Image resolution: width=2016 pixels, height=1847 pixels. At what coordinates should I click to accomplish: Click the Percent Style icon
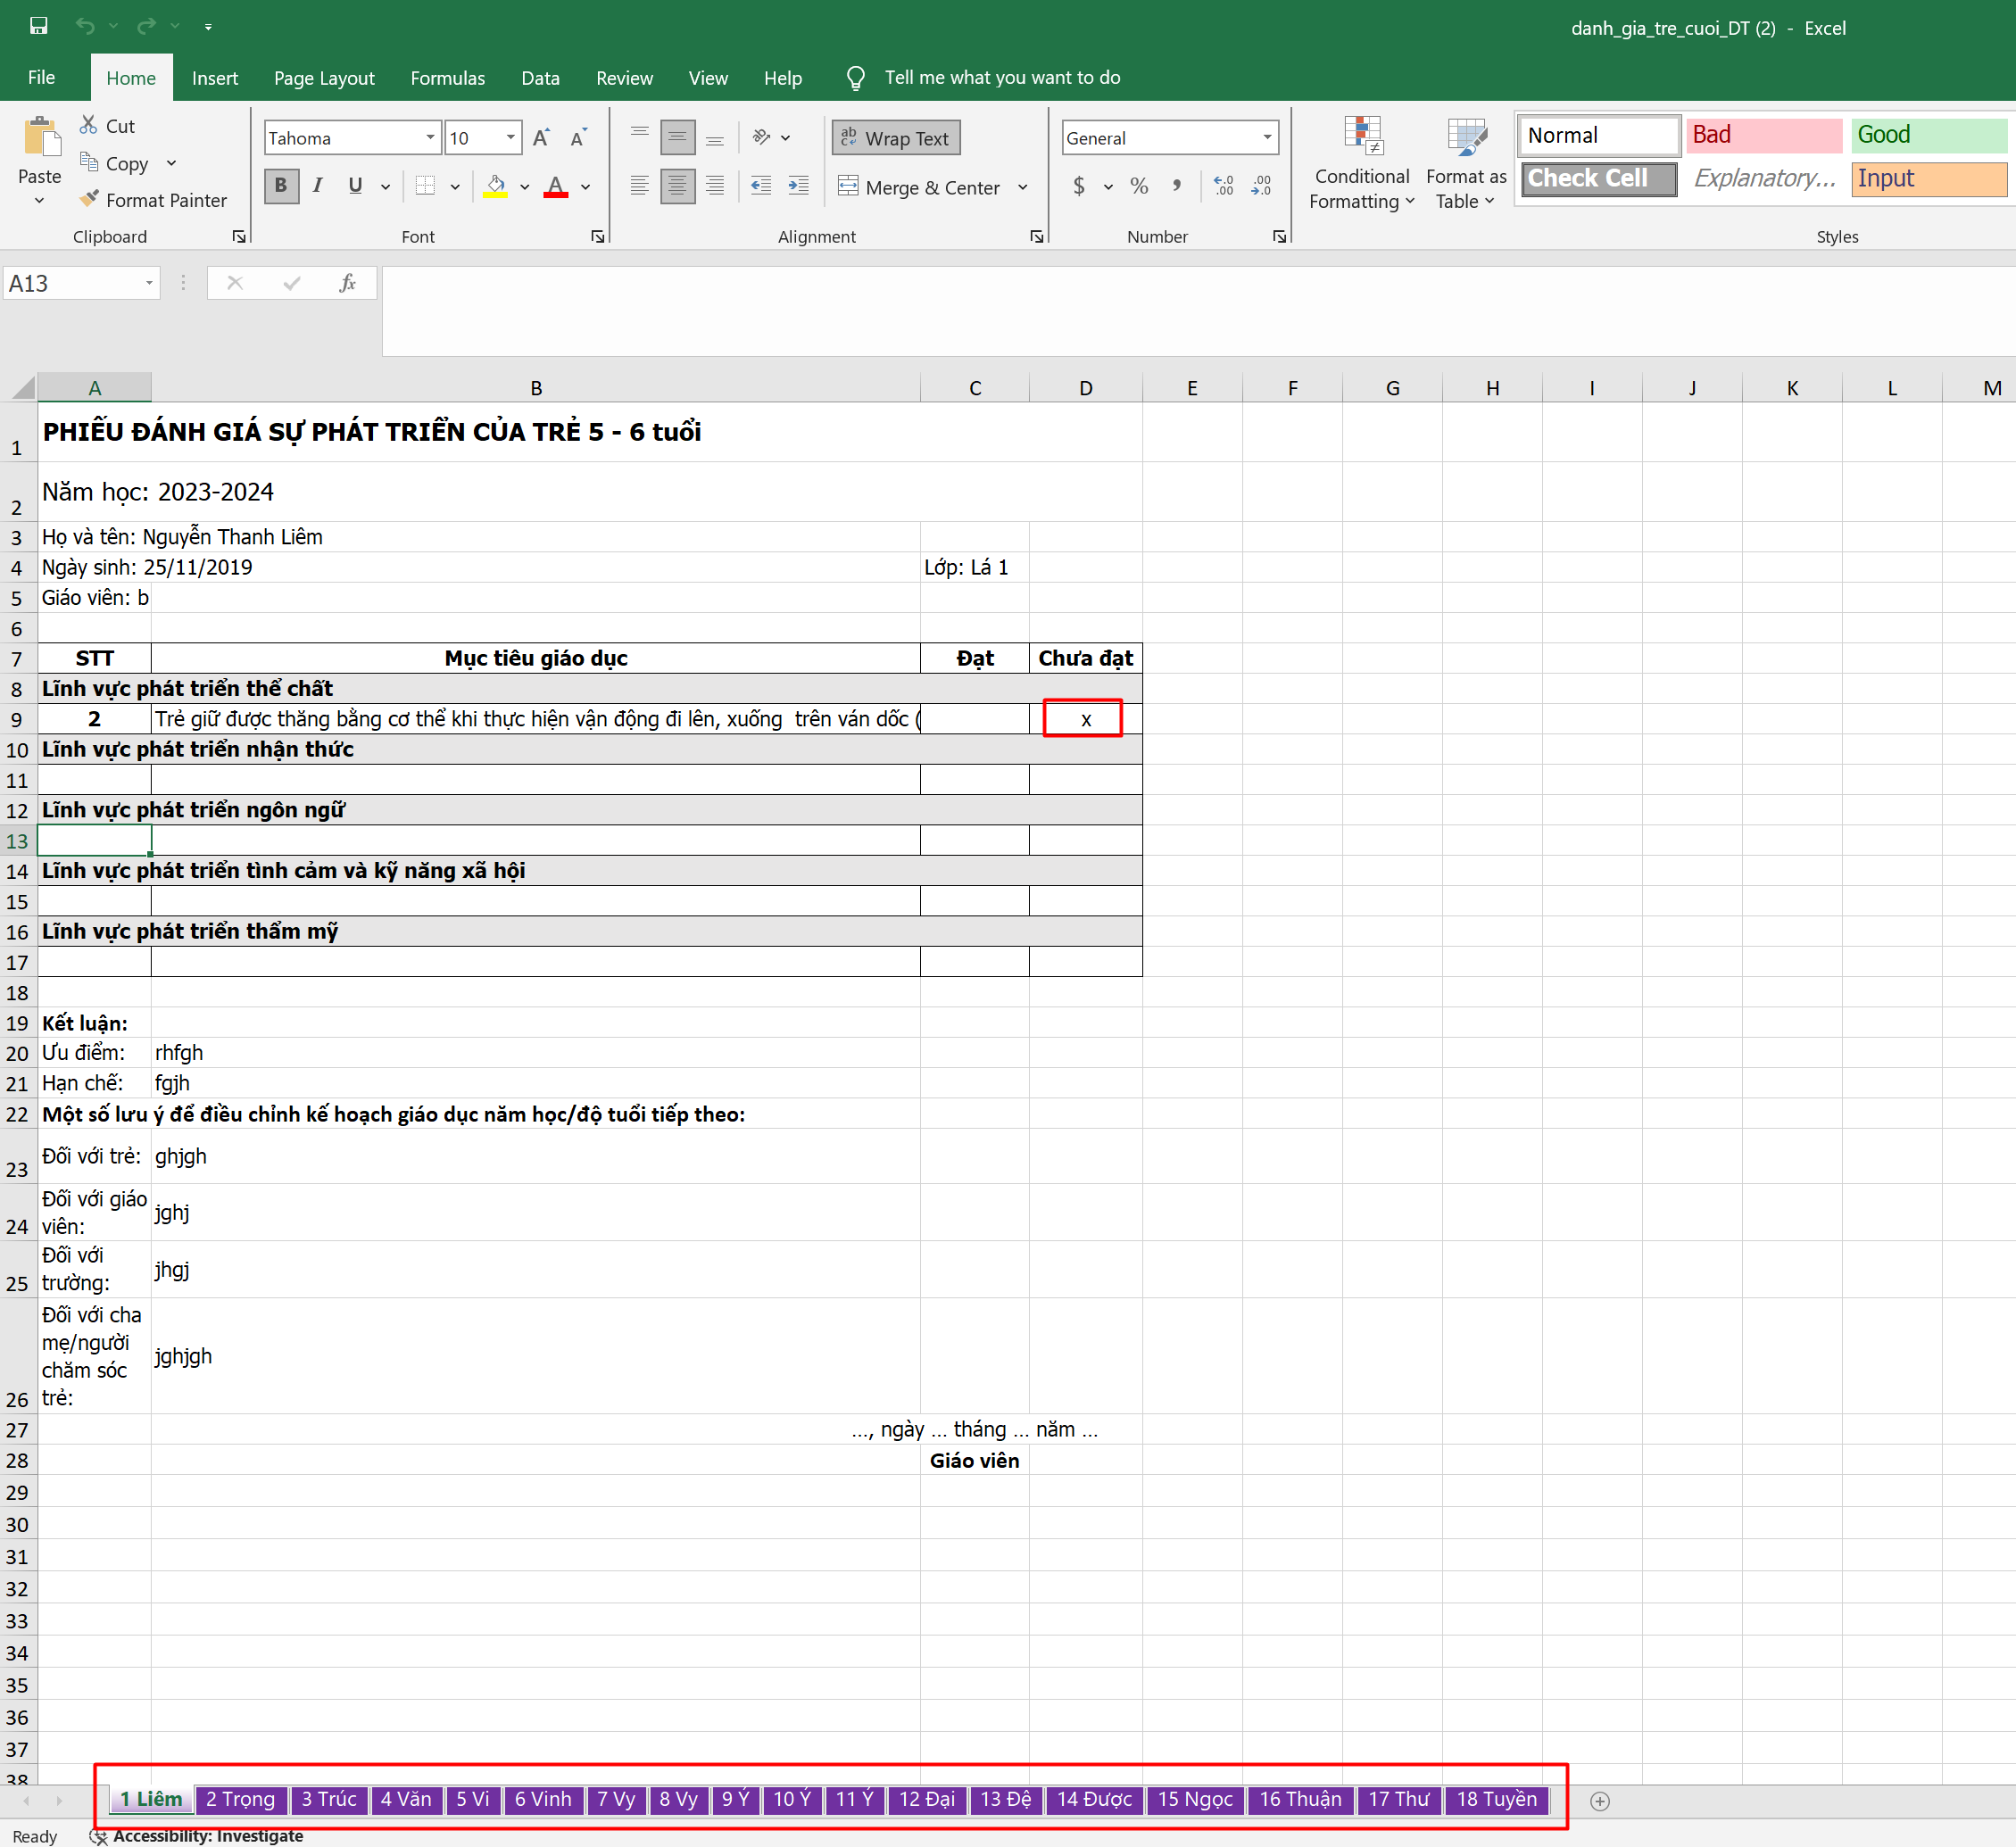click(x=1139, y=186)
